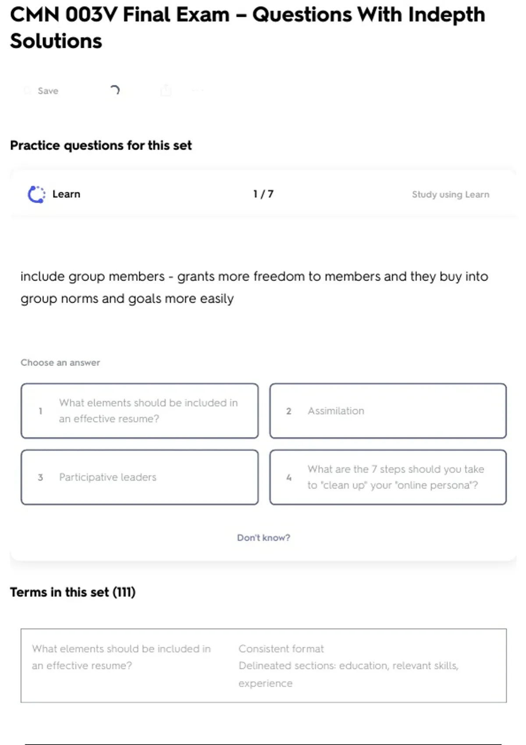Click the Don't know? link
The image size is (526, 745).
pos(263,537)
